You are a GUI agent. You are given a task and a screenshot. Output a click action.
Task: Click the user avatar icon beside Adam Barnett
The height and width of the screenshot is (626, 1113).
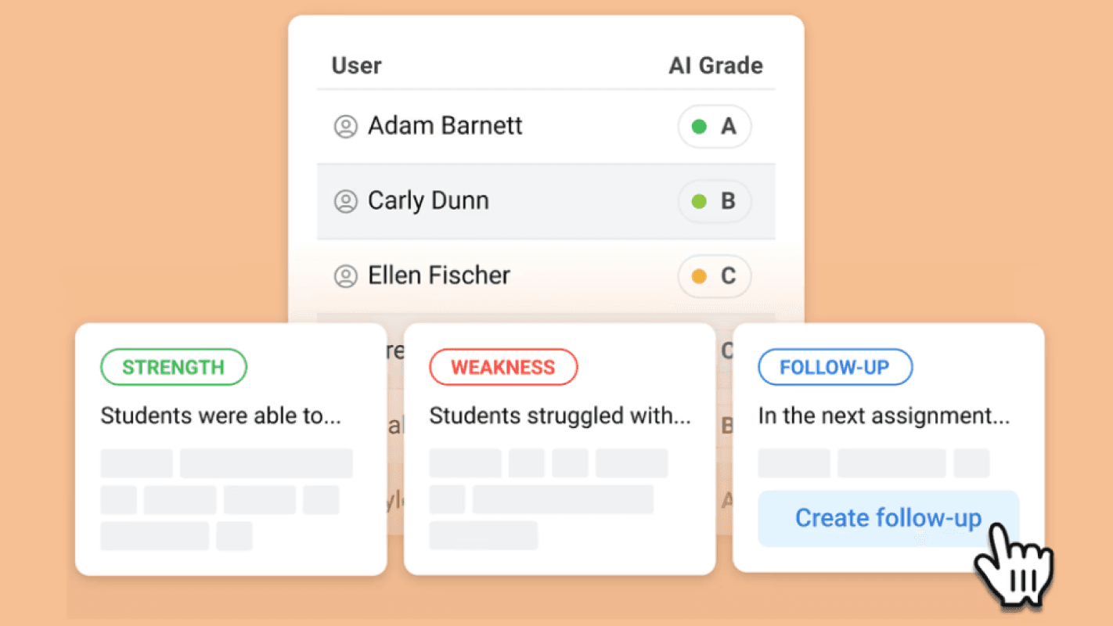[346, 126]
